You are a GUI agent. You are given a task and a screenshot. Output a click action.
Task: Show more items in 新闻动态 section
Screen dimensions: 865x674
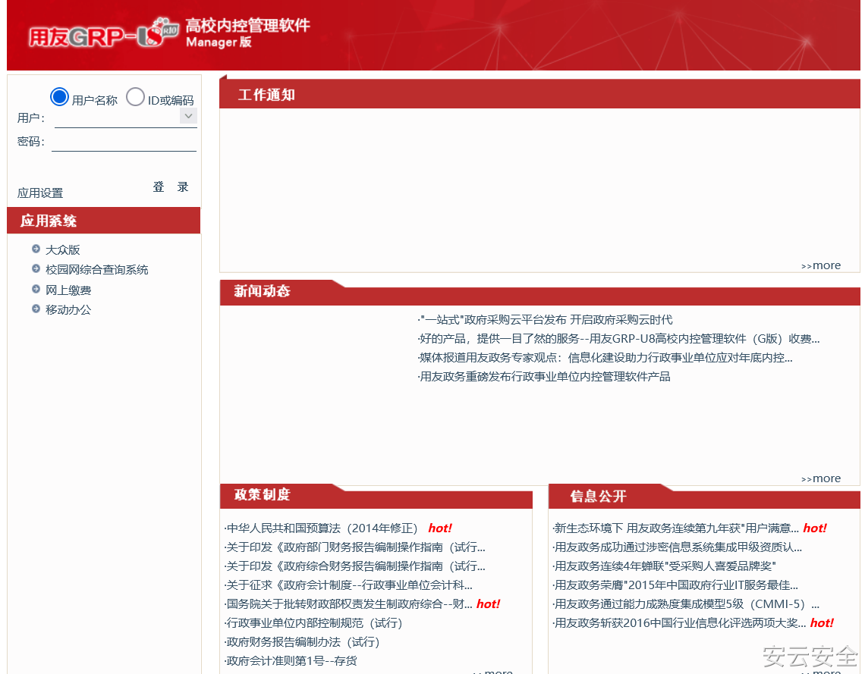(821, 478)
